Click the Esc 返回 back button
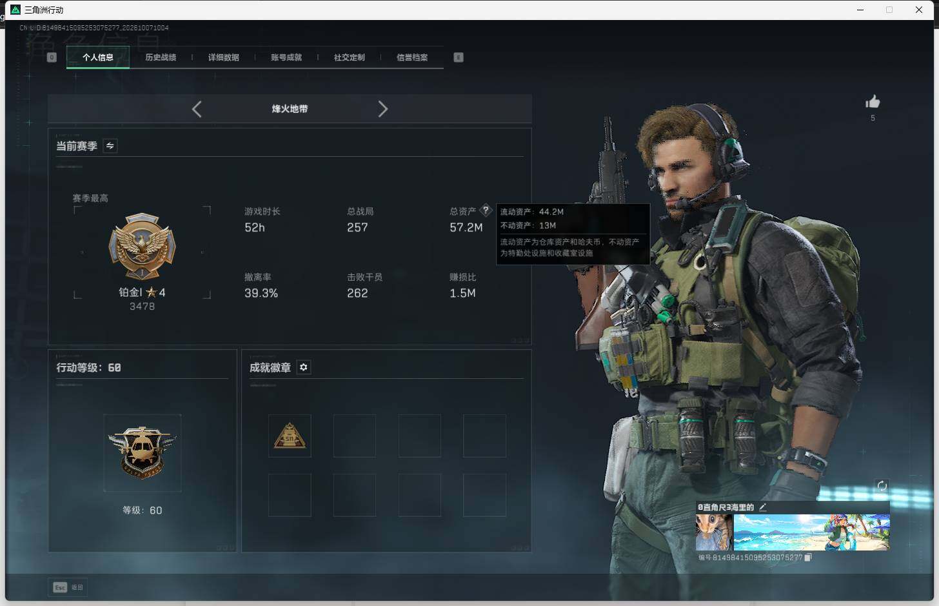This screenshot has height=606, width=939. 68,587
